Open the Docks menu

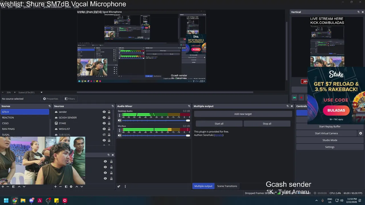(x=27, y=7)
